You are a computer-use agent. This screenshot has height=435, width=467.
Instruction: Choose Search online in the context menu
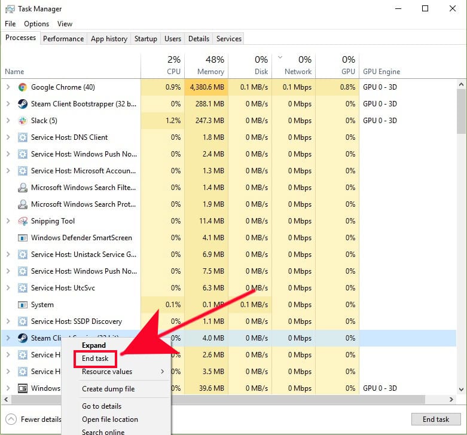point(103,432)
